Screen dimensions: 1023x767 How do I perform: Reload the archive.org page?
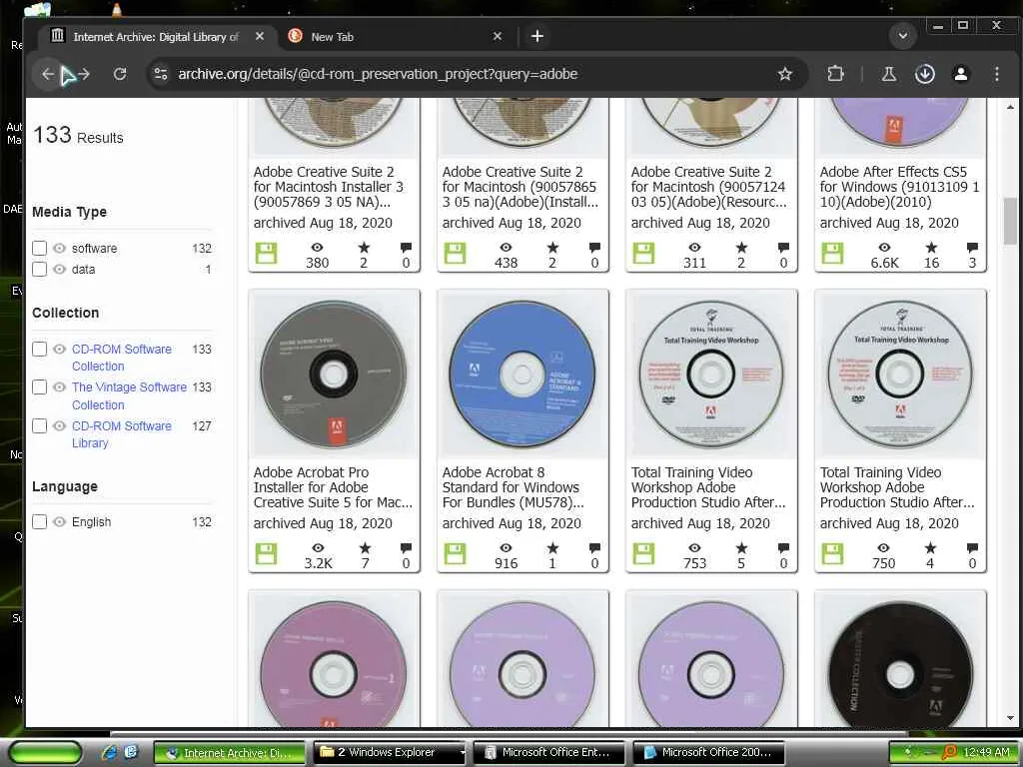[120, 74]
